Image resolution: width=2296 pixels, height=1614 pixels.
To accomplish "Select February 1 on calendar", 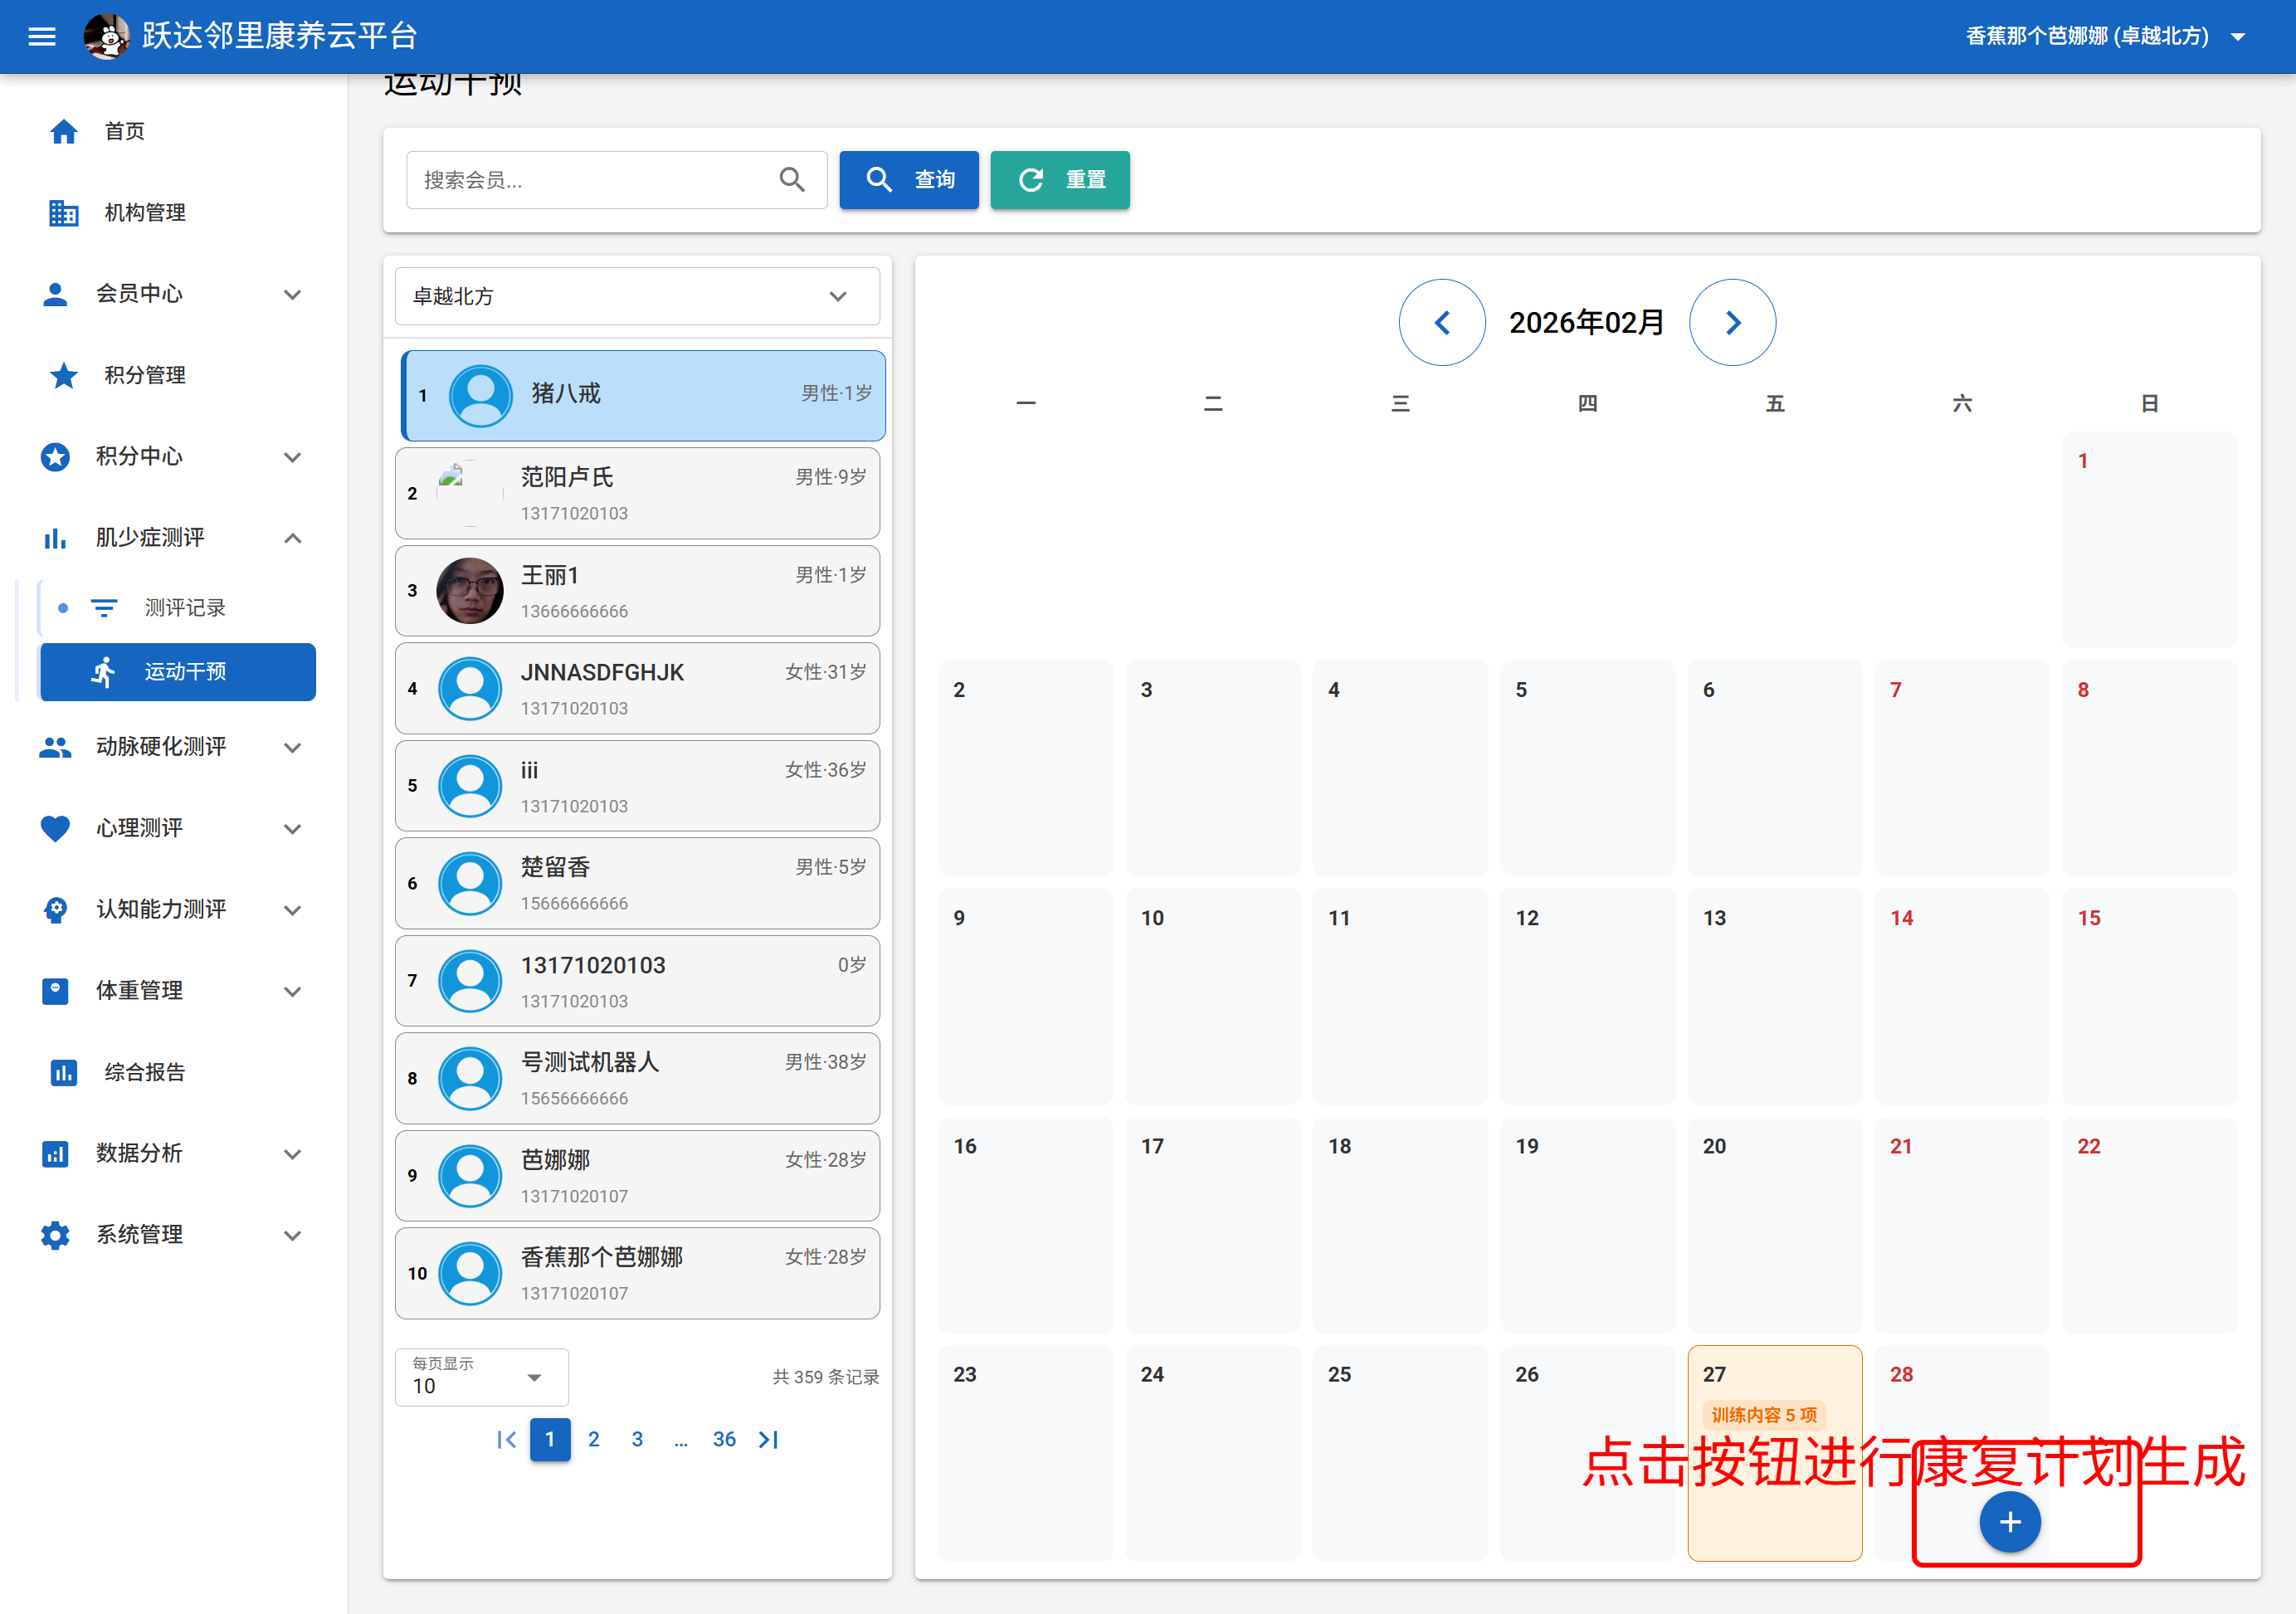I will (x=2149, y=540).
